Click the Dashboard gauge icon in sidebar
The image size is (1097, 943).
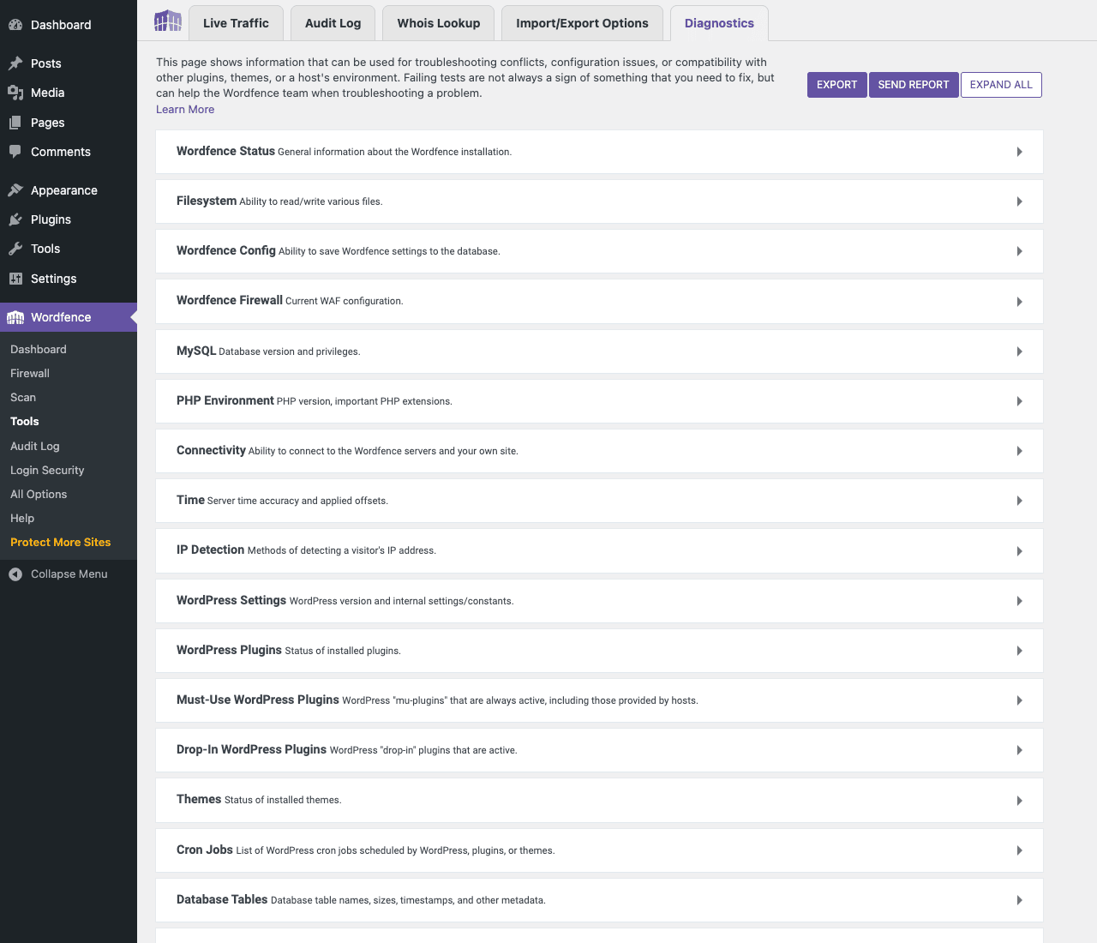click(15, 25)
